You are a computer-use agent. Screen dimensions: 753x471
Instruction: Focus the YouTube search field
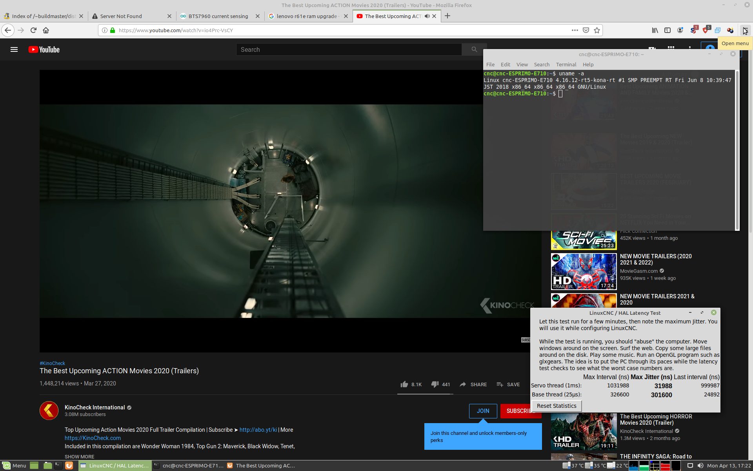(x=349, y=49)
